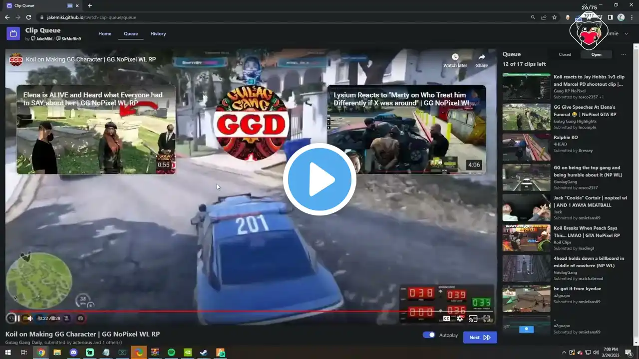Open the JakeMiki author link
Image resolution: width=639 pixels, height=359 pixels.
[x=42, y=39]
